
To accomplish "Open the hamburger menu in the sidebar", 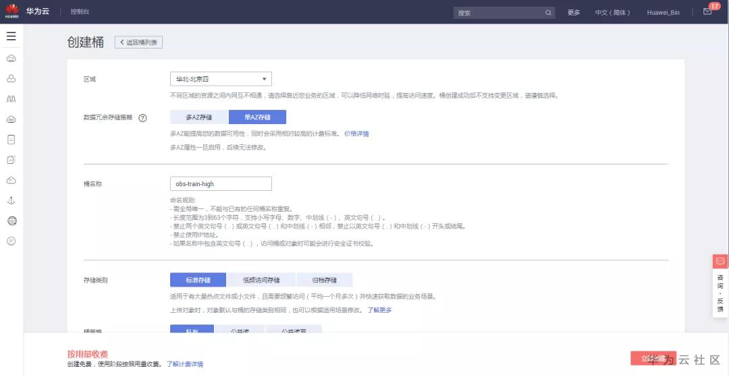I will coord(11,36).
